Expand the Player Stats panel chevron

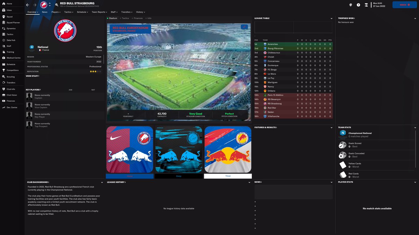415,182
